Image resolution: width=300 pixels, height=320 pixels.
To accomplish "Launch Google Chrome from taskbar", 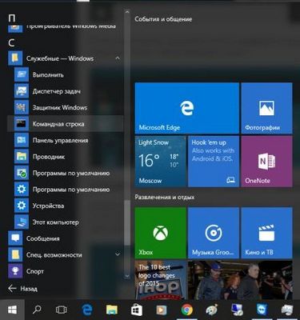I will pyautogui.click(x=187, y=310).
